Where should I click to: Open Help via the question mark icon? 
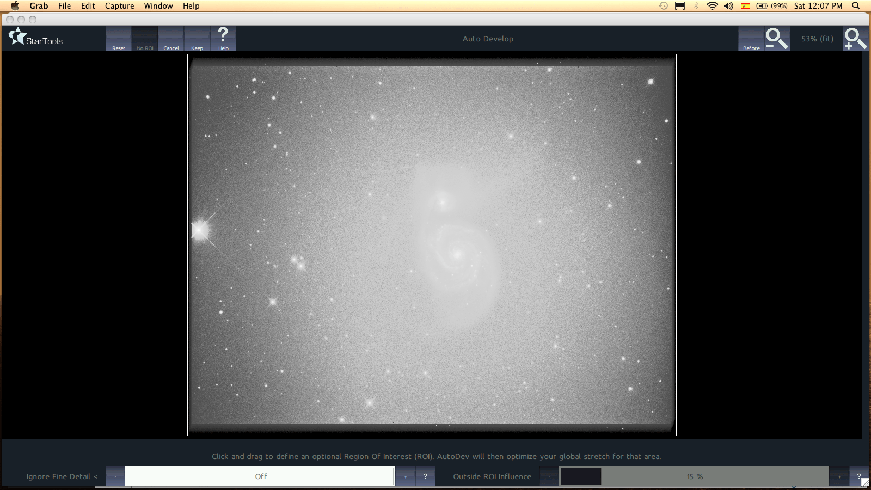click(223, 39)
